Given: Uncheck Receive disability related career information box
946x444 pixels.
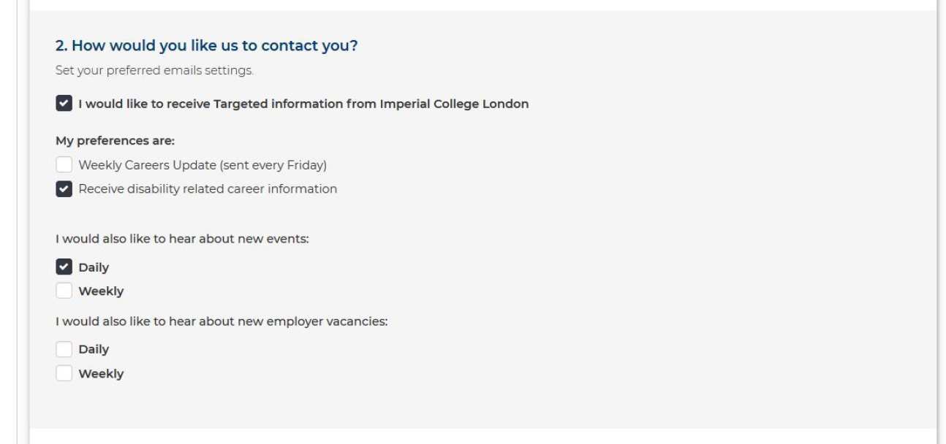Looking at the screenshot, I should tap(64, 189).
